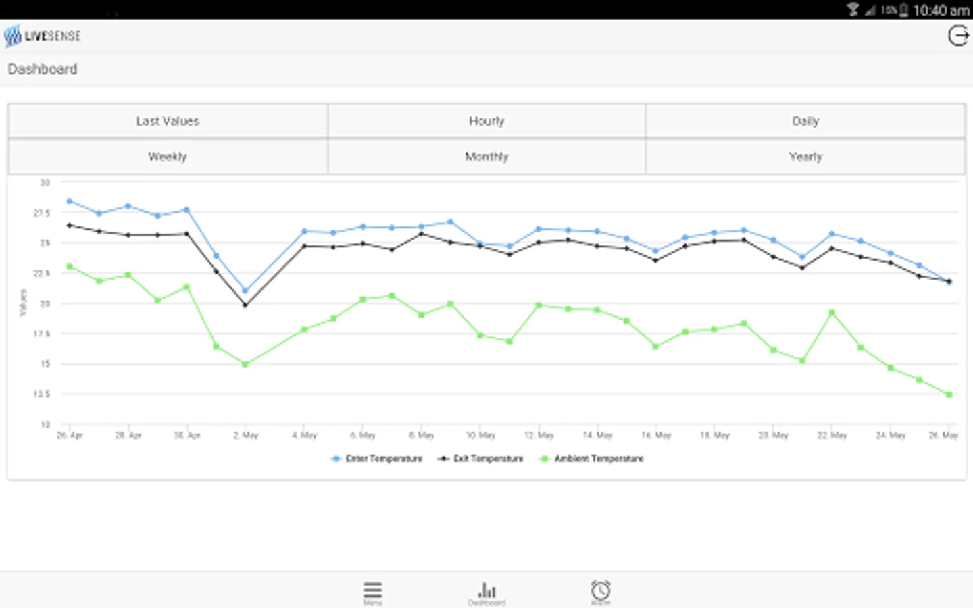
Task: Tap the logout icon at top right
Action: tap(958, 36)
